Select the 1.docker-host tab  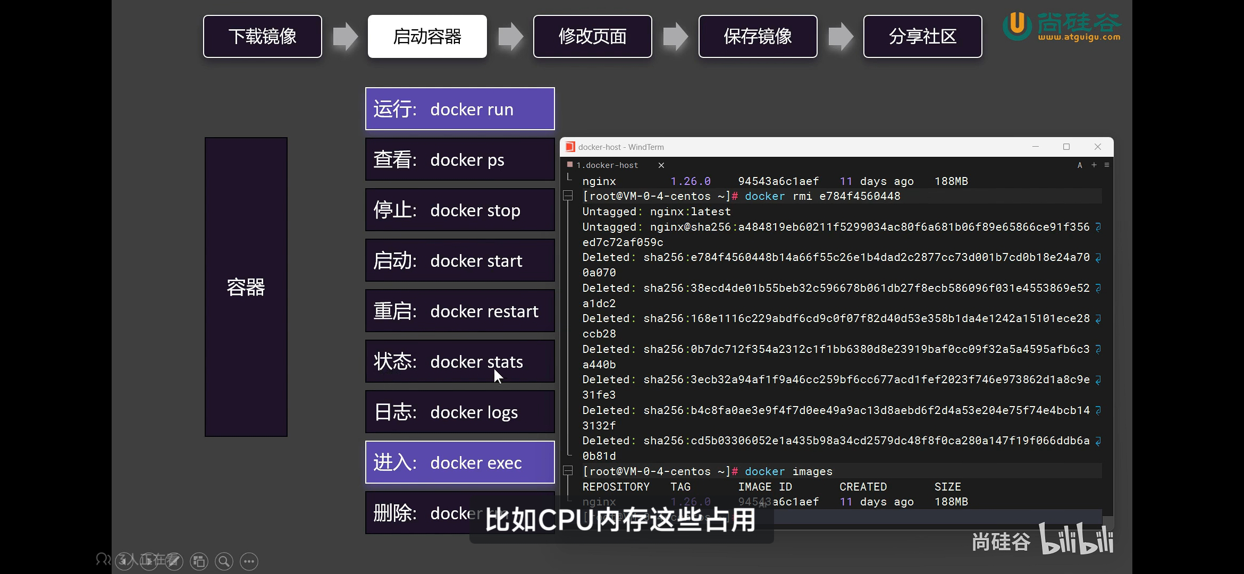(x=607, y=165)
